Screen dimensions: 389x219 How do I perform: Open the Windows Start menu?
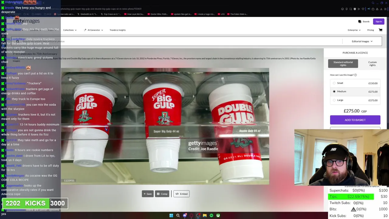point(171,215)
